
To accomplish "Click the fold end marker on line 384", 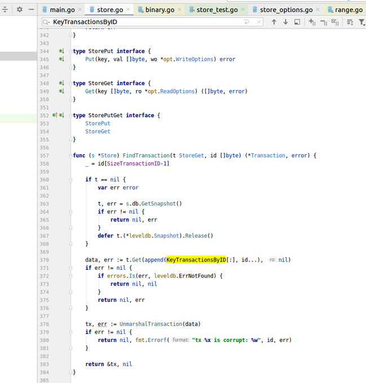I will tap(70, 372).
